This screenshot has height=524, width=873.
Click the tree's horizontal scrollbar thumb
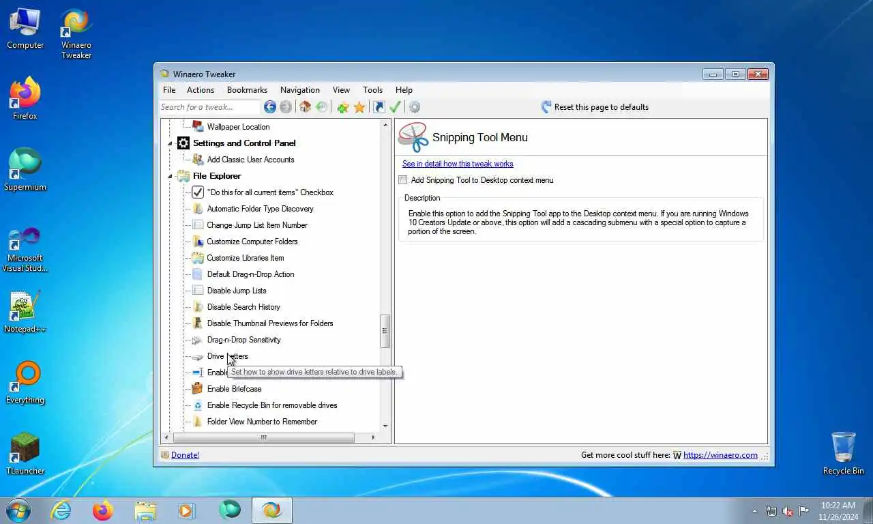(263, 437)
